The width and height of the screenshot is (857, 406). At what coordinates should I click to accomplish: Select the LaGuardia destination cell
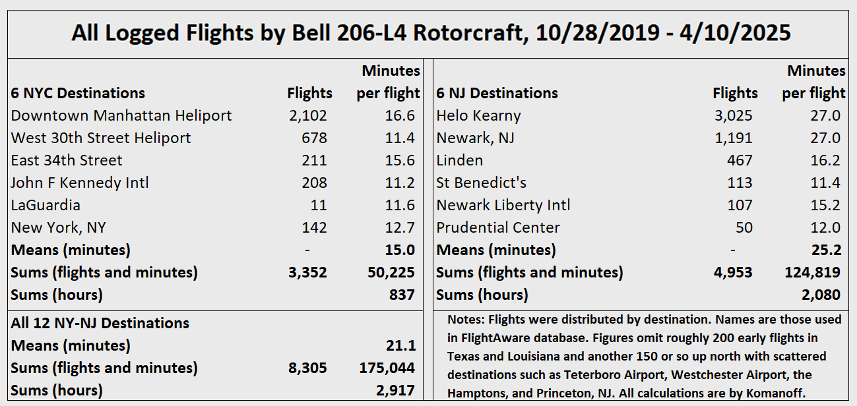(46, 206)
